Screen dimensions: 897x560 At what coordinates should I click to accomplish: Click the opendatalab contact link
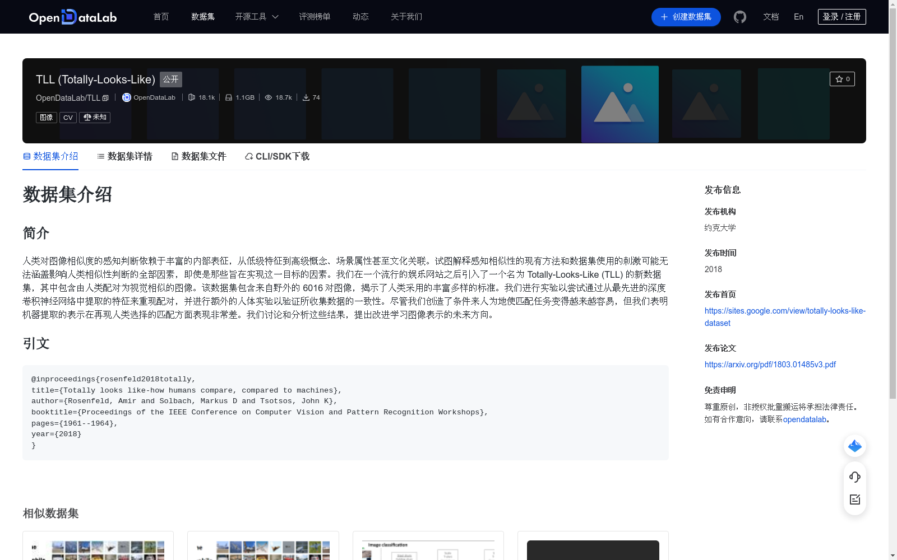(x=805, y=419)
